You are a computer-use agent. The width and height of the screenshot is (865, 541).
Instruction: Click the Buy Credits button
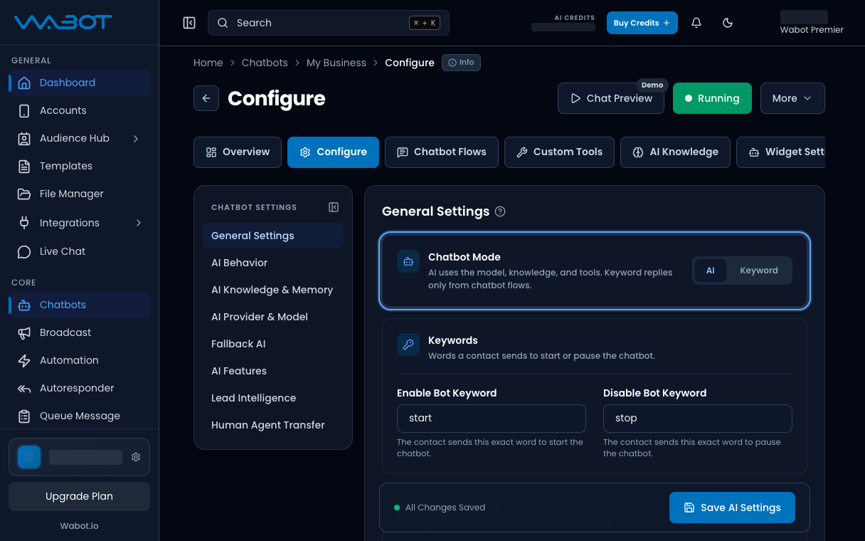point(642,23)
